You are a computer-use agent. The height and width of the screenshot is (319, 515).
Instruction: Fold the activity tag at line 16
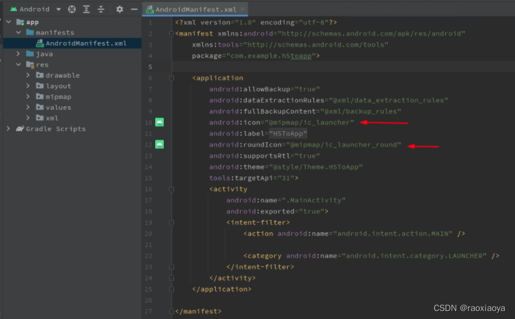(x=171, y=189)
